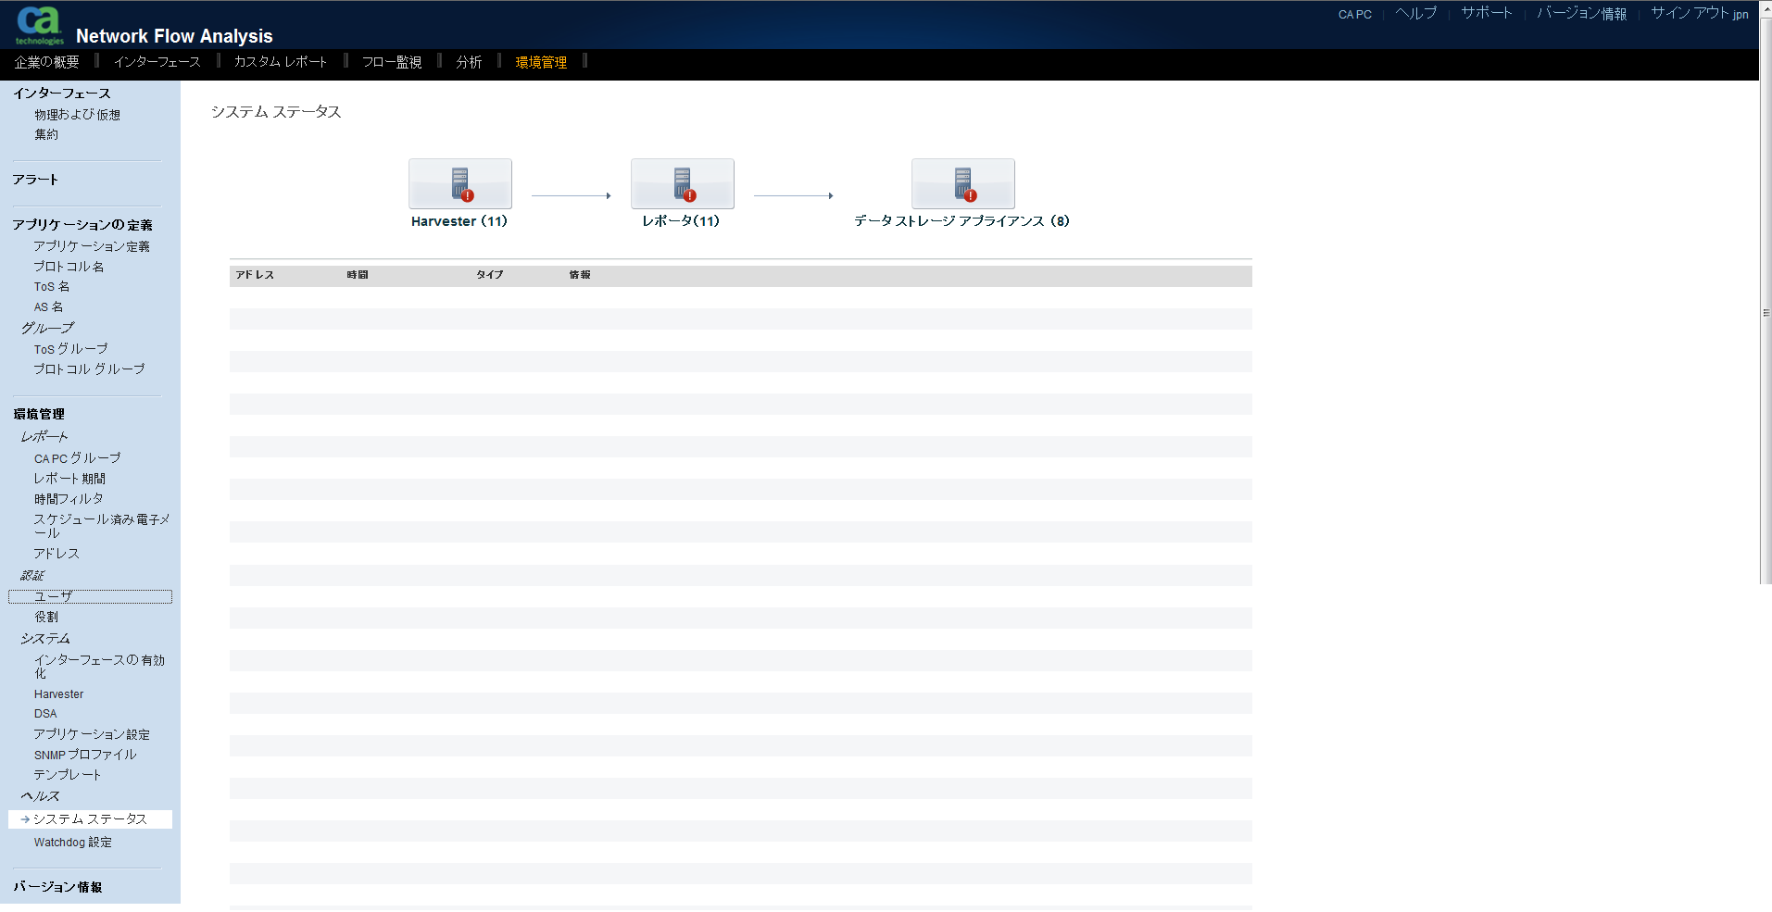Screen dimensions: 1772x912
Task: Open ToS グループ in the sidebar
Action: click(x=70, y=349)
